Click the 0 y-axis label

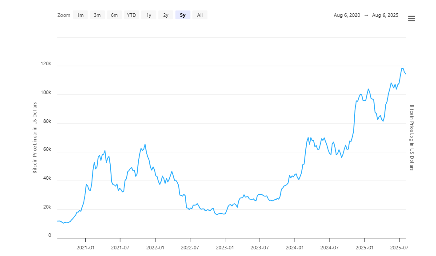click(50, 236)
